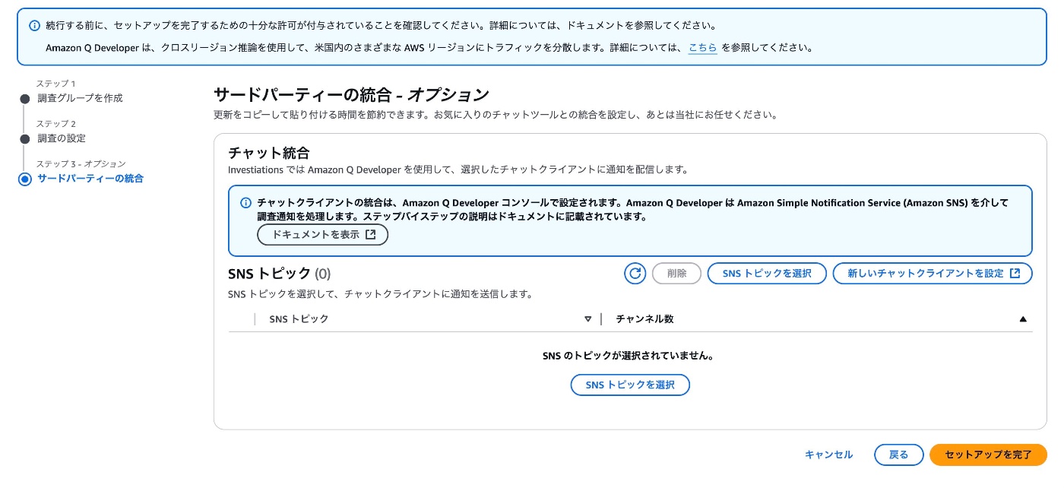Click the チャット統合 heading
This screenshot has width=1064, height=488.
tap(269, 154)
